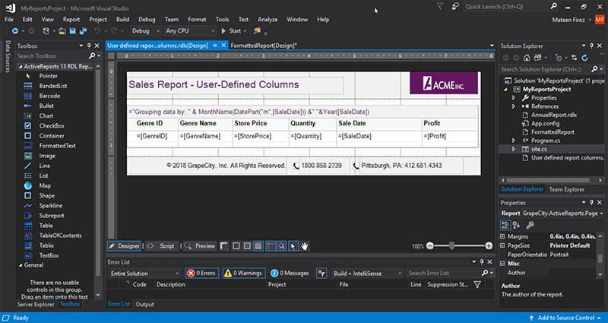Open the Analyze menu
The height and width of the screenshot is (323, 608).
[x=268, y=20]
